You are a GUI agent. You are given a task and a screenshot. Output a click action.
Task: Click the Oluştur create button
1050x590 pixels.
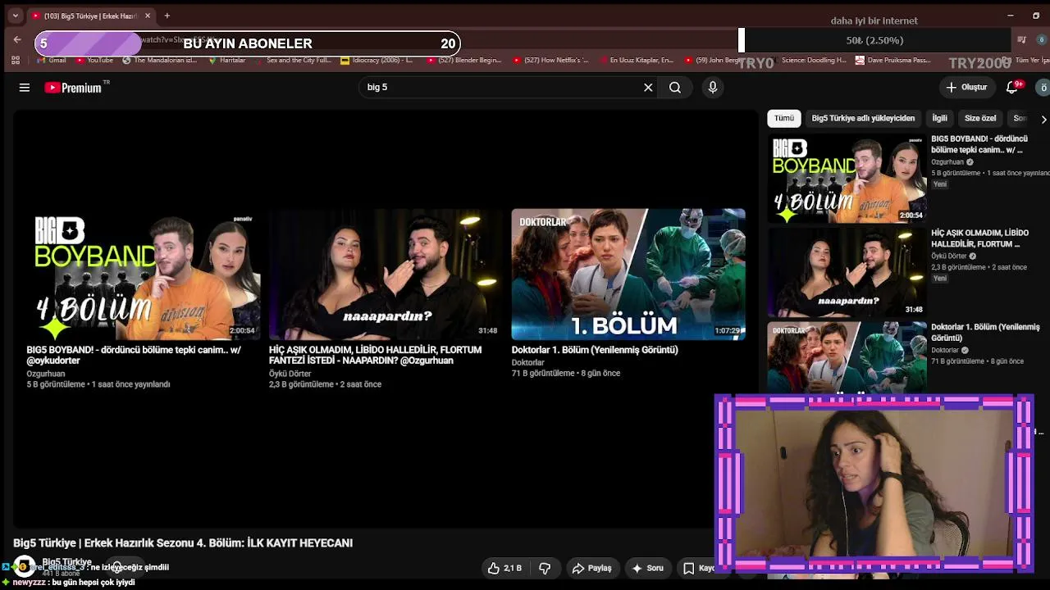[966, 87]
